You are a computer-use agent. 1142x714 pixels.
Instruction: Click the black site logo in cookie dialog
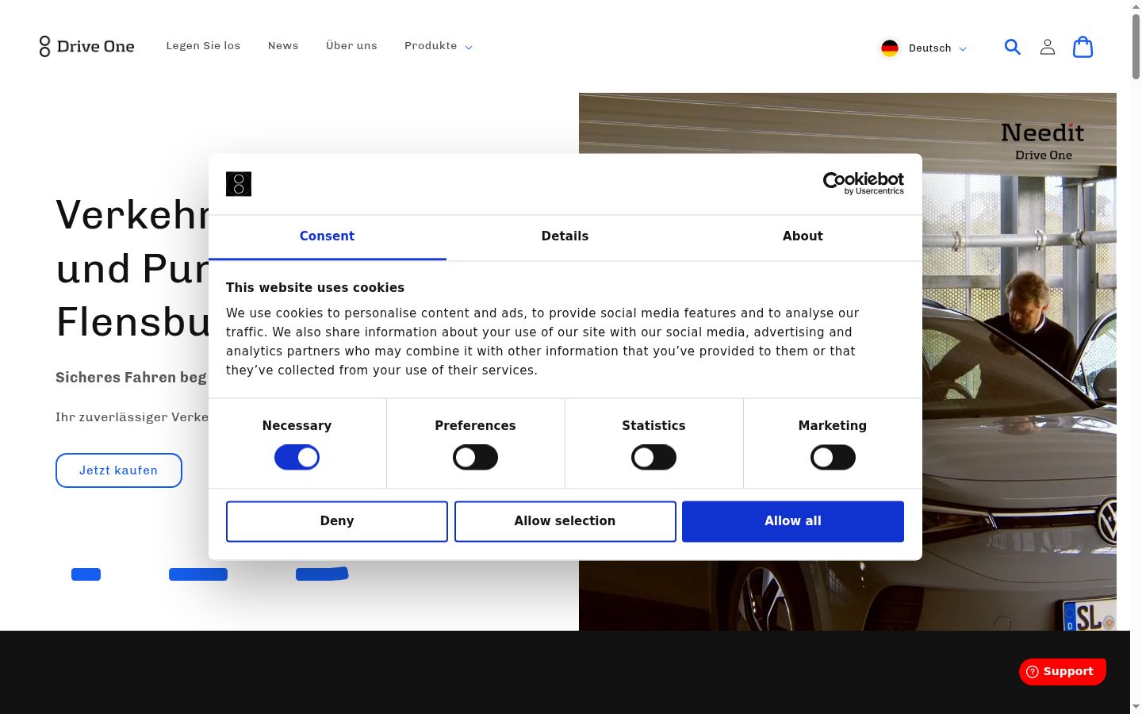[239, 184]
